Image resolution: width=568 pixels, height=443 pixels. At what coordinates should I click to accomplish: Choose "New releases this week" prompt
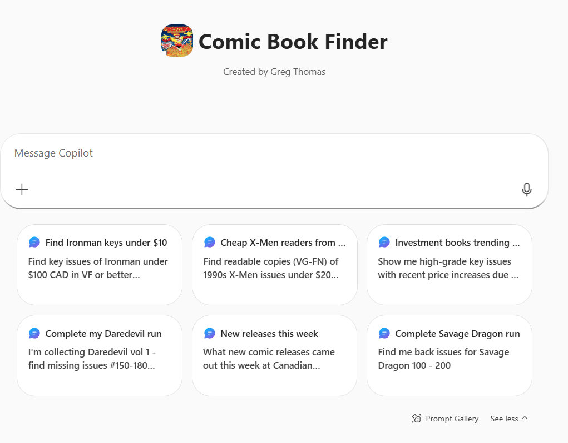pyautogui.click(x=274, y=356)
